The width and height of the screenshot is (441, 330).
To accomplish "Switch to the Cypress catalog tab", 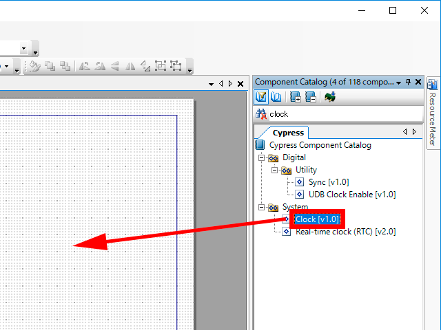I will tap(288, 133).
